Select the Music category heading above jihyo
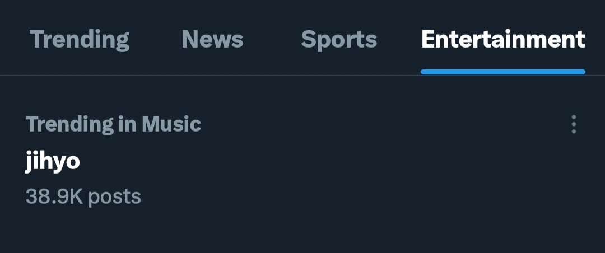Image resolution: width=605 pixels, height=253 pixels. 113,124
